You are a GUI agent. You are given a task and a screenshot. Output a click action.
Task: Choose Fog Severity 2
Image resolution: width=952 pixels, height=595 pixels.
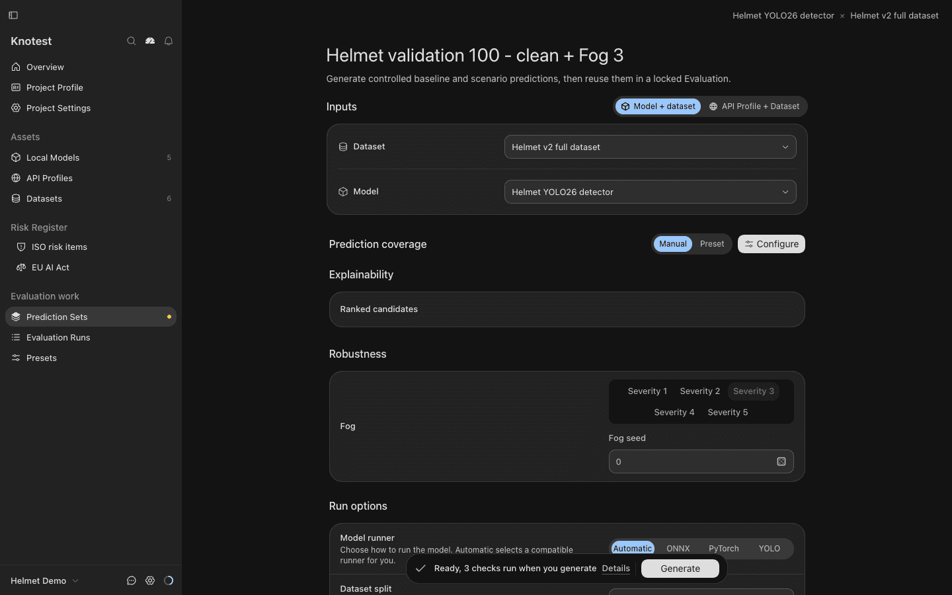(700, 391)
